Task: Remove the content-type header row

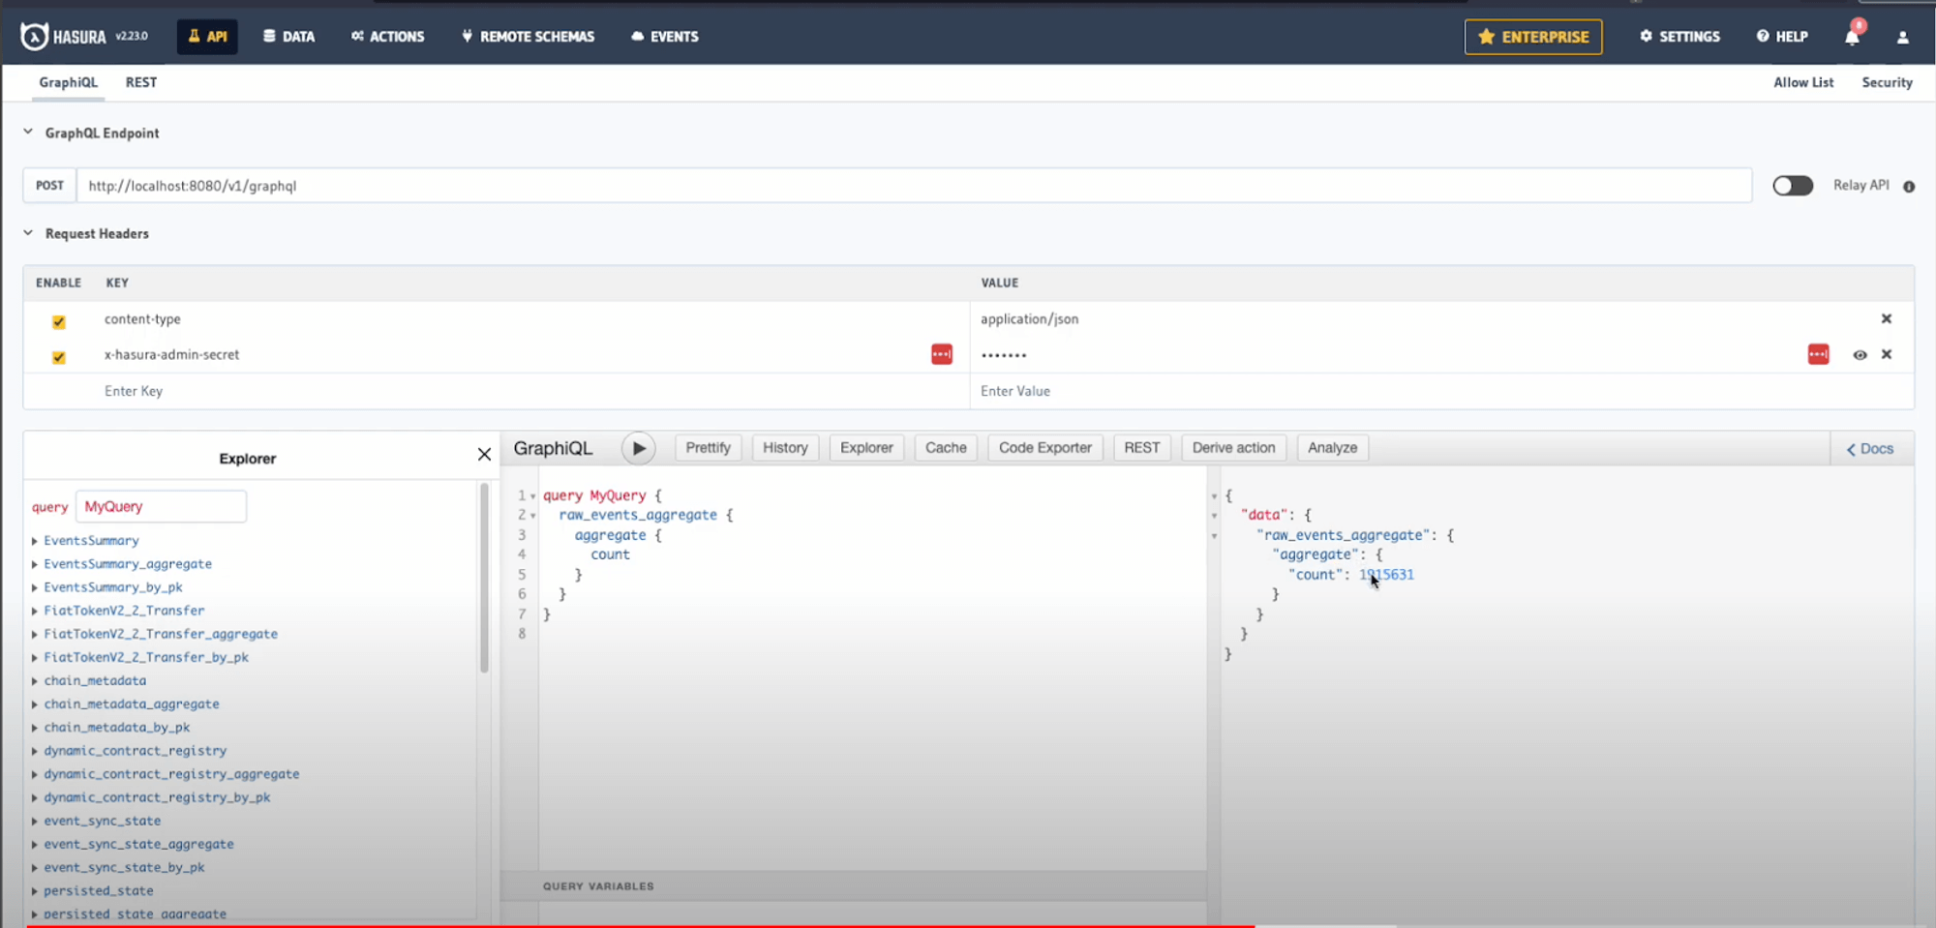Action: coord(1886,318)
